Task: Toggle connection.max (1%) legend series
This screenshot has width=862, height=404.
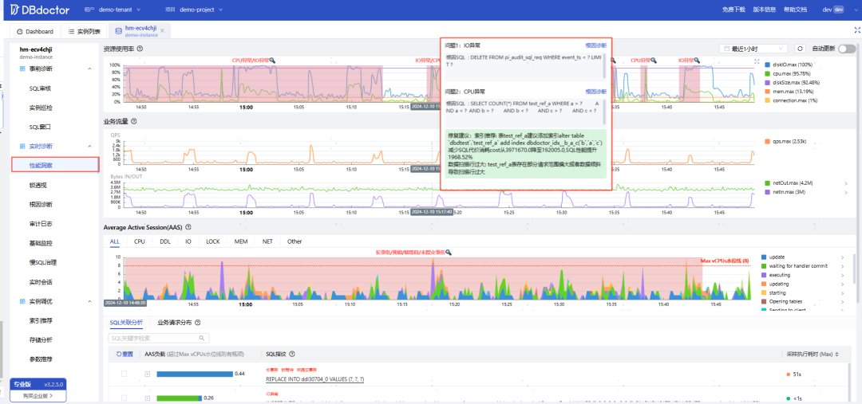Action: (x=791, y=100)
